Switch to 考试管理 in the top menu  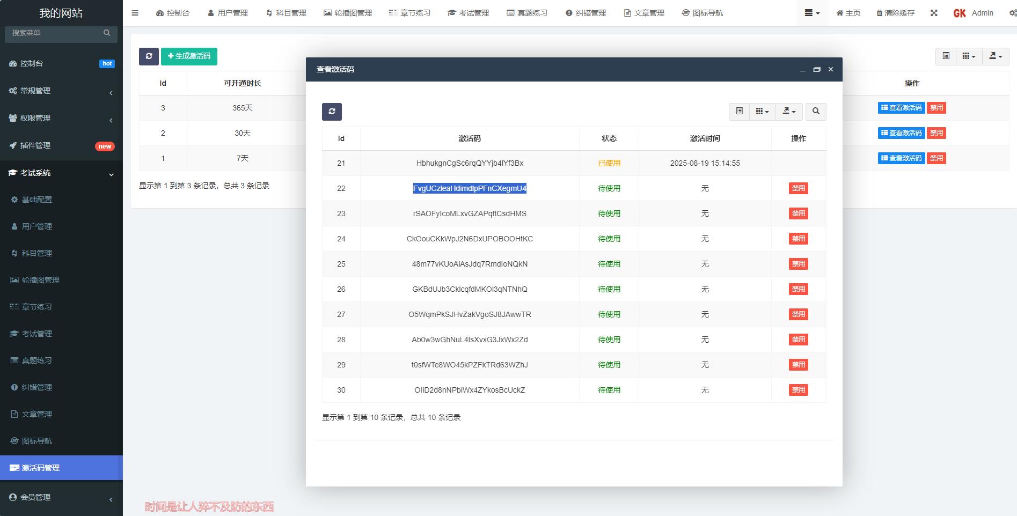(x=469, y=12)
